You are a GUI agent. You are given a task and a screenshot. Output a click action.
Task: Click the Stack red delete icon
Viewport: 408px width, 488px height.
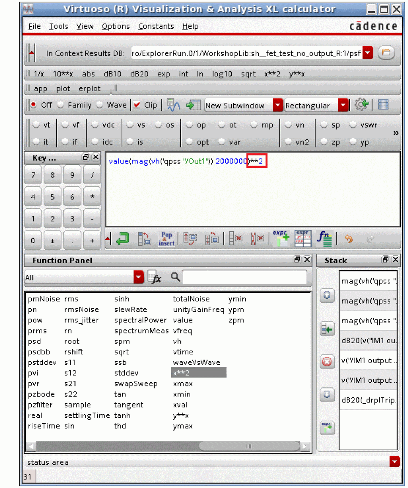(327, 362)
